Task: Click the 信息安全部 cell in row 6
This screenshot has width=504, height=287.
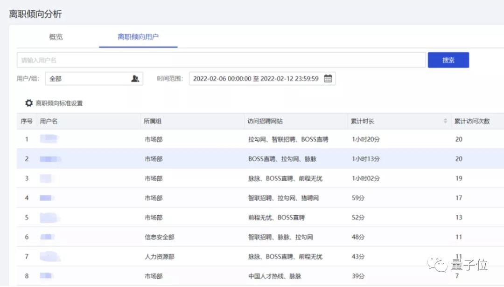Action: tap(160, 237)
